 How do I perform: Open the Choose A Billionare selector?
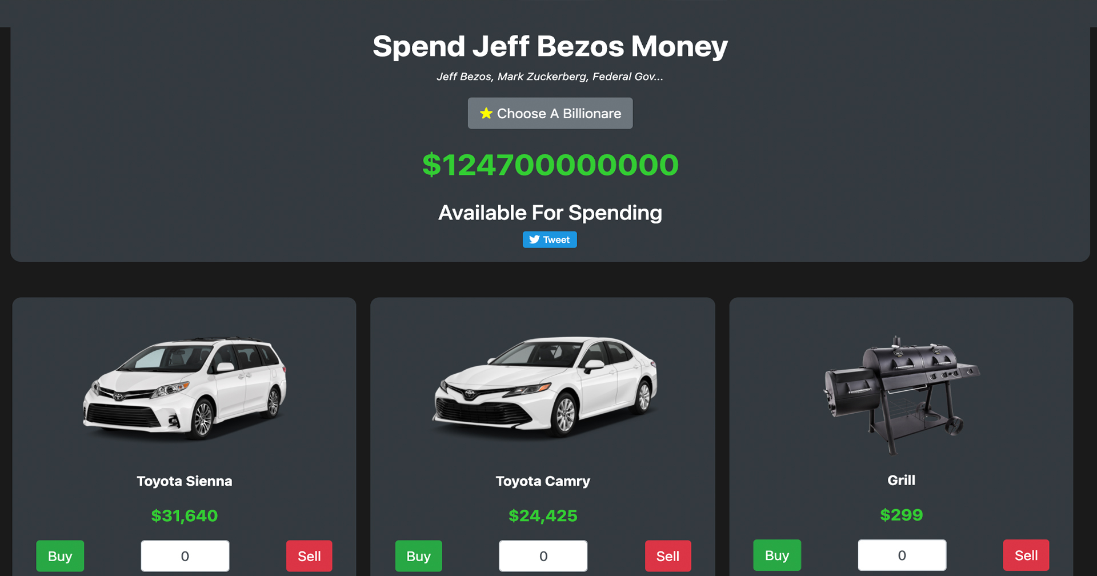coord(550,113)
